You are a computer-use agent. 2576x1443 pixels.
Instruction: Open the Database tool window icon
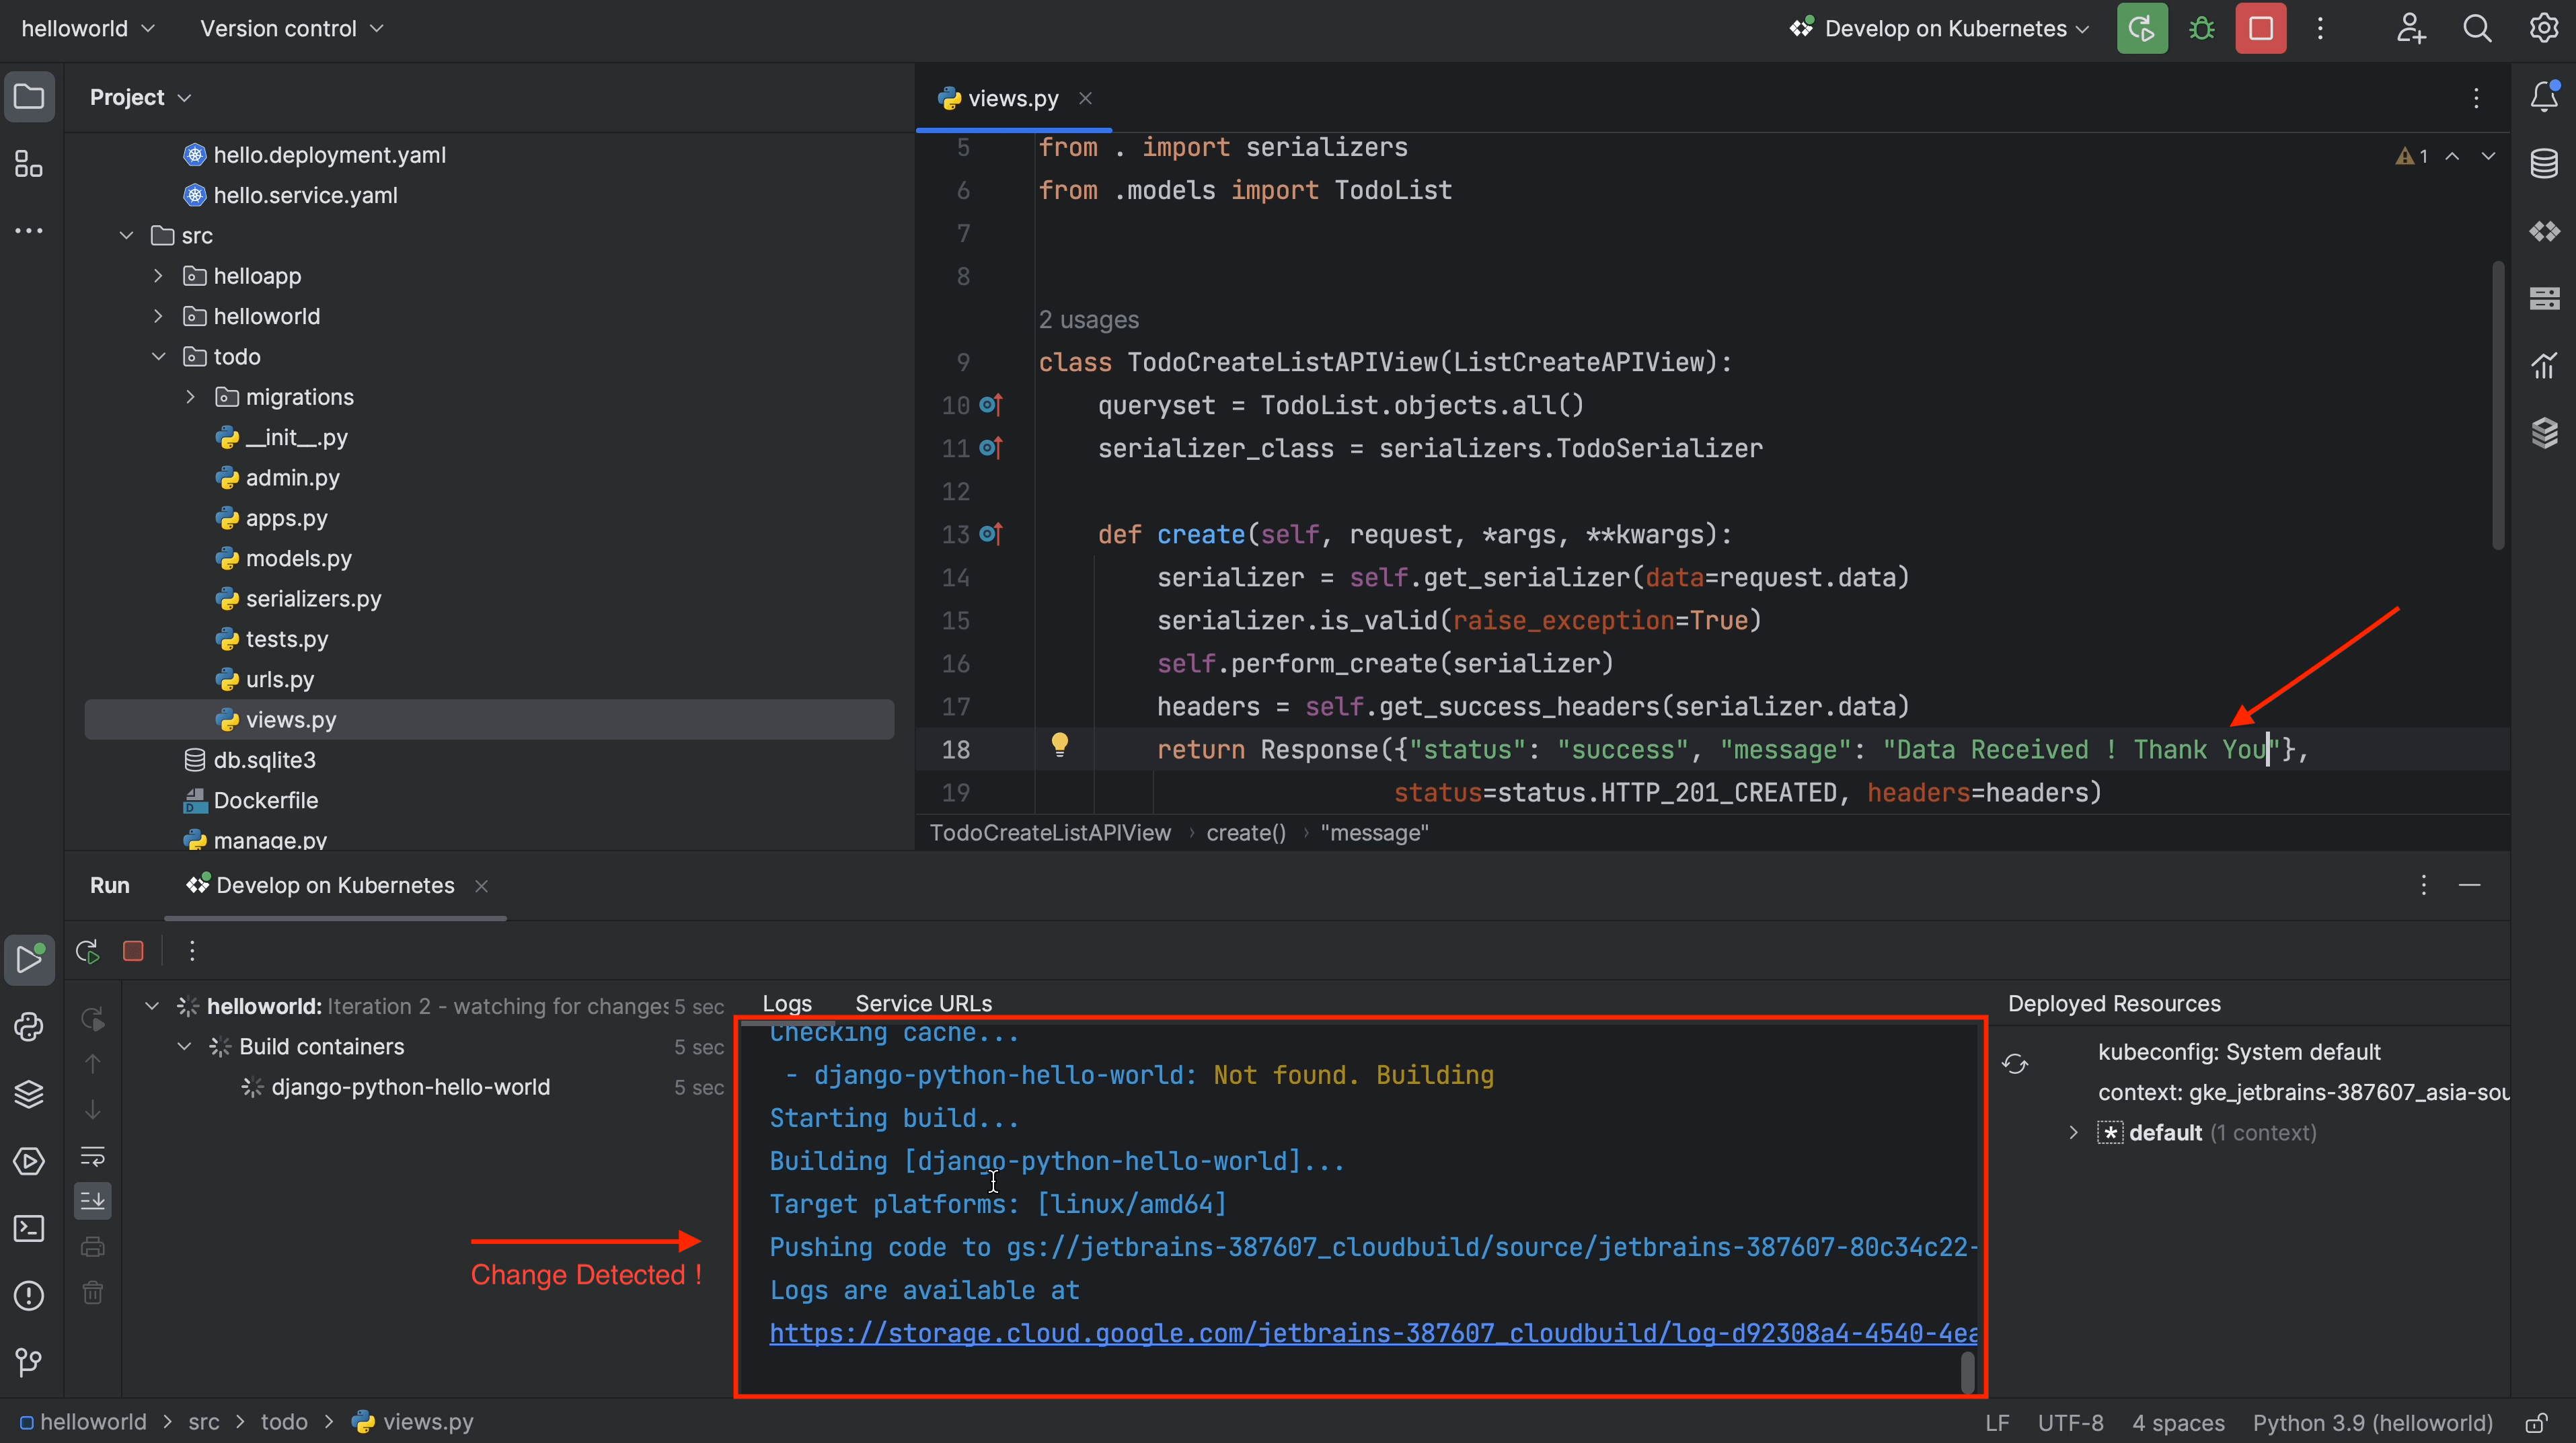point(2543,163)
